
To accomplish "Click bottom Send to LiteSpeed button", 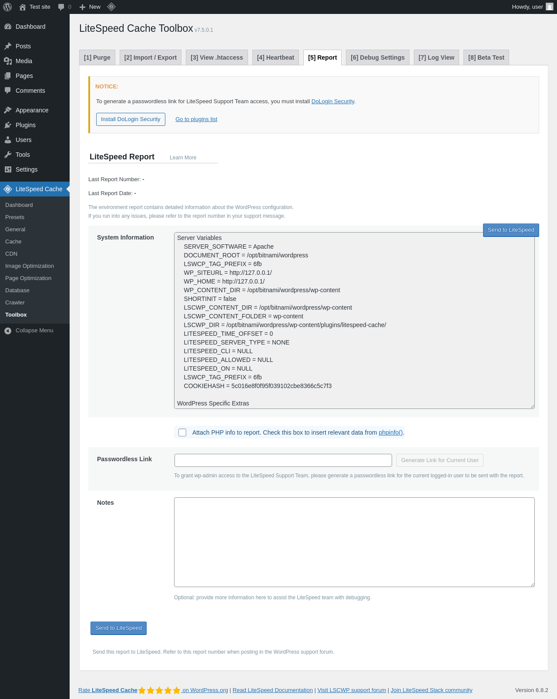I will [118, 628].
